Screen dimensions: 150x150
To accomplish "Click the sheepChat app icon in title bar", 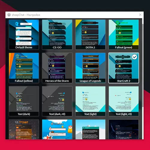I will point(9,15).
